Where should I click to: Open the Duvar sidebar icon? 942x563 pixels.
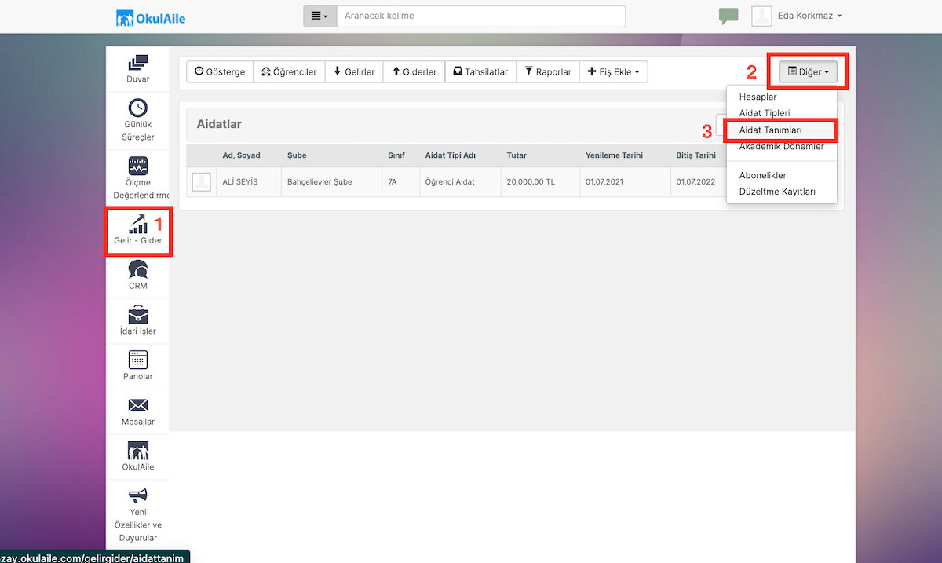click(x=138, y=68)
